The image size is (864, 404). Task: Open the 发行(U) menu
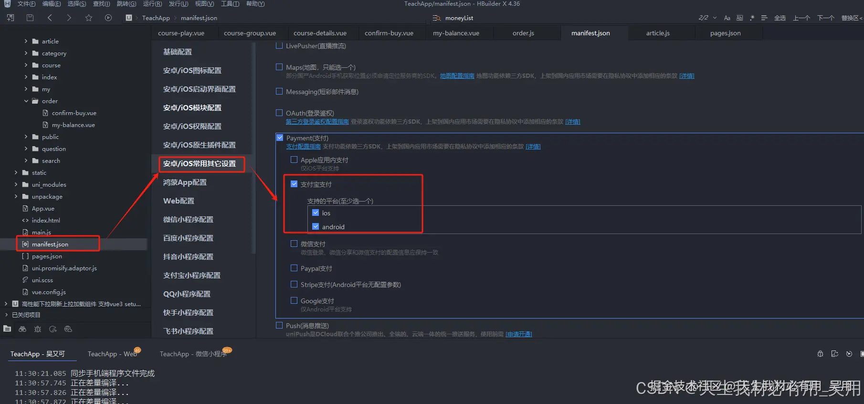click(178, 4)
